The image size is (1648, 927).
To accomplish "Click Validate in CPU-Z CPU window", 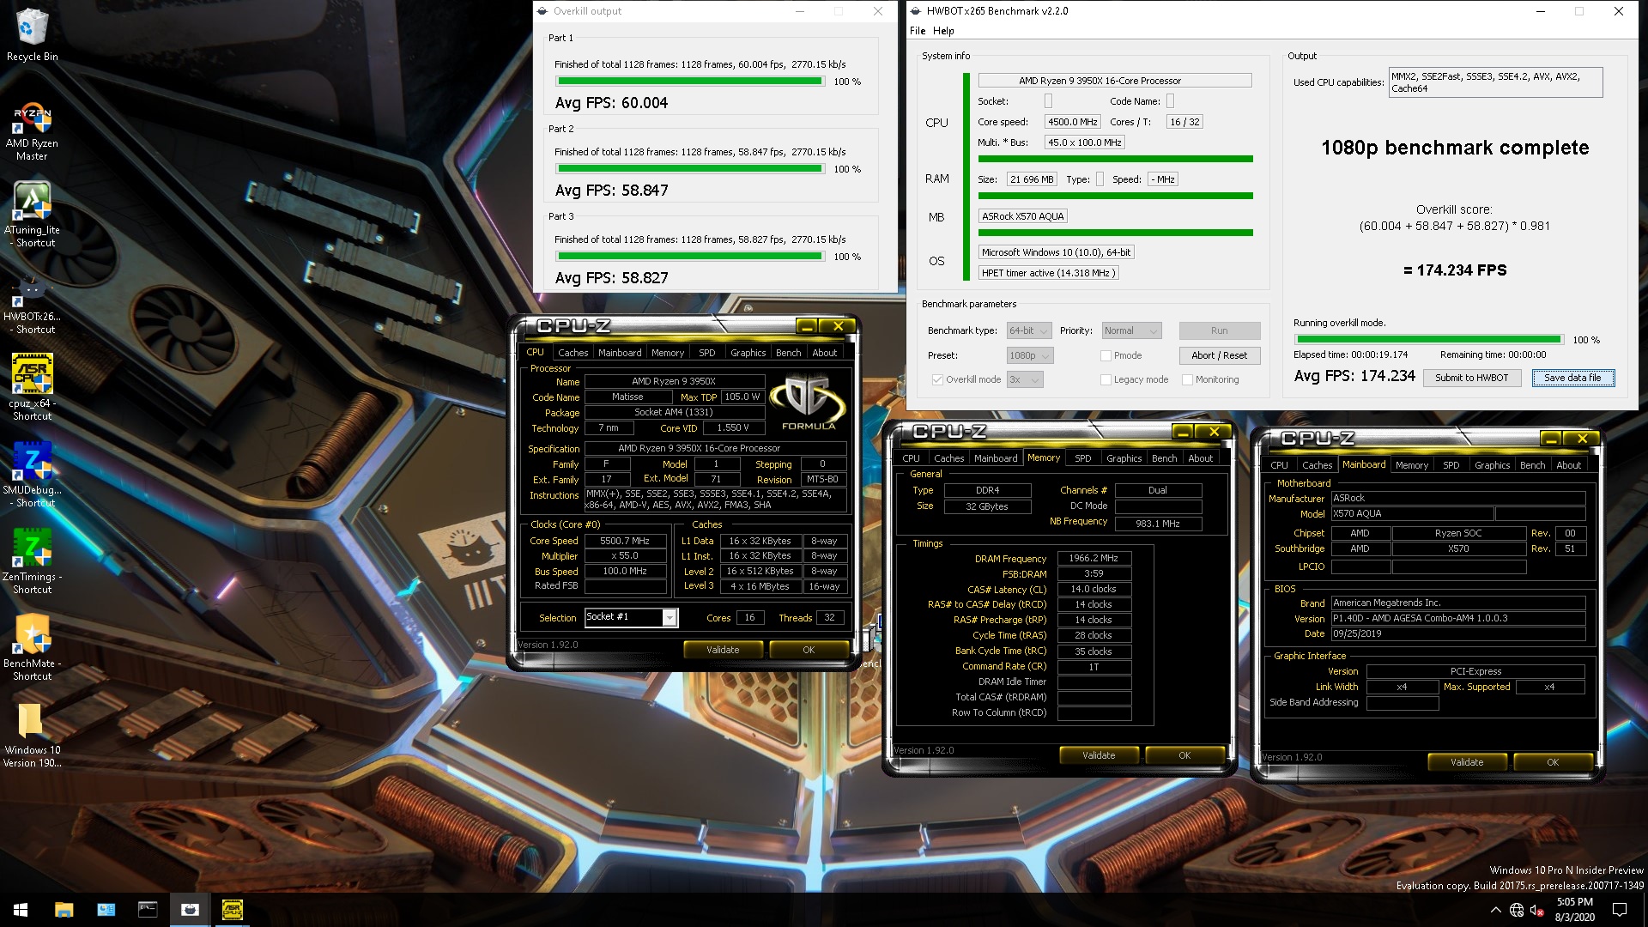I will [723, 650].
